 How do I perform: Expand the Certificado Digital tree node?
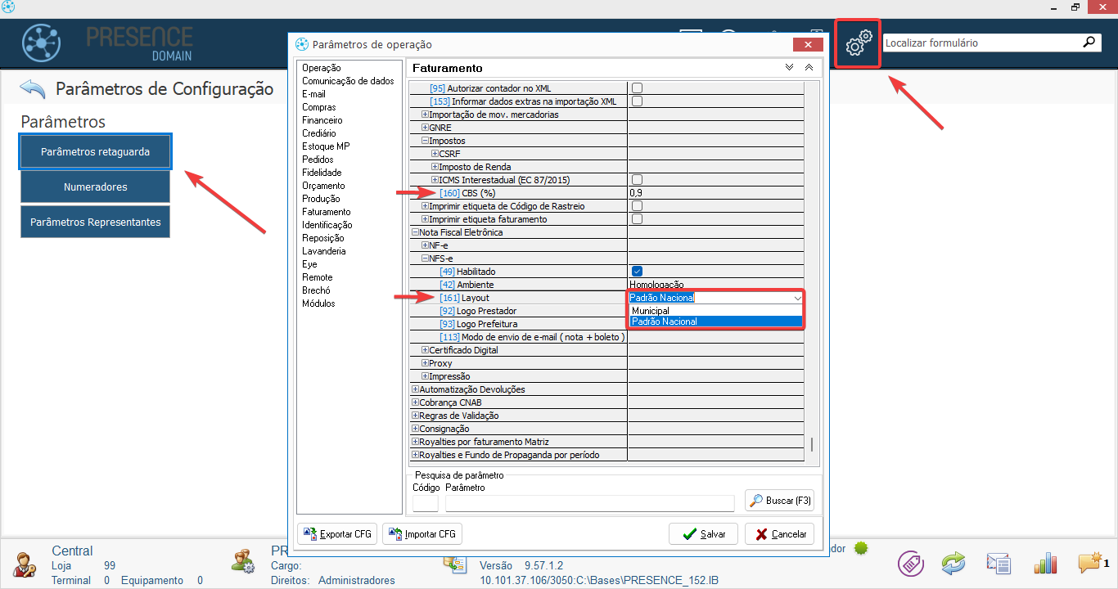pos(425,350)
